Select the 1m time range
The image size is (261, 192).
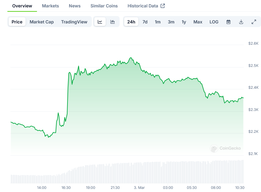[x=158, y=22]
